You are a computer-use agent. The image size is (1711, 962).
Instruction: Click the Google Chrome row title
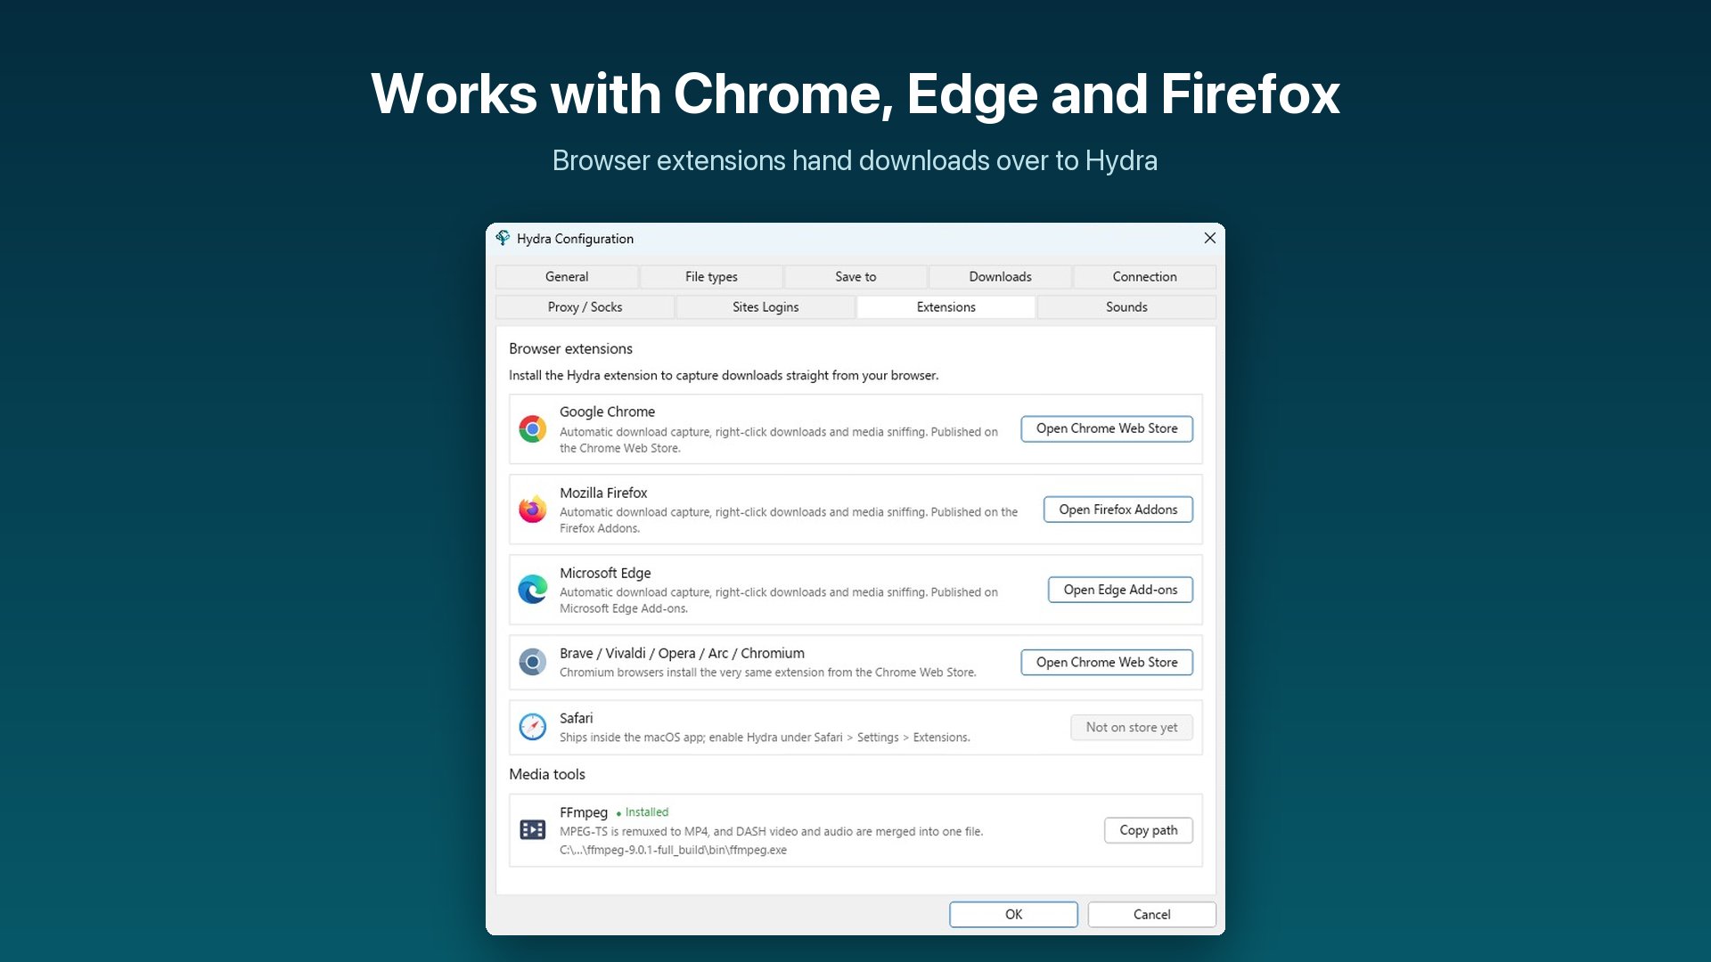(x=607, y=412)
